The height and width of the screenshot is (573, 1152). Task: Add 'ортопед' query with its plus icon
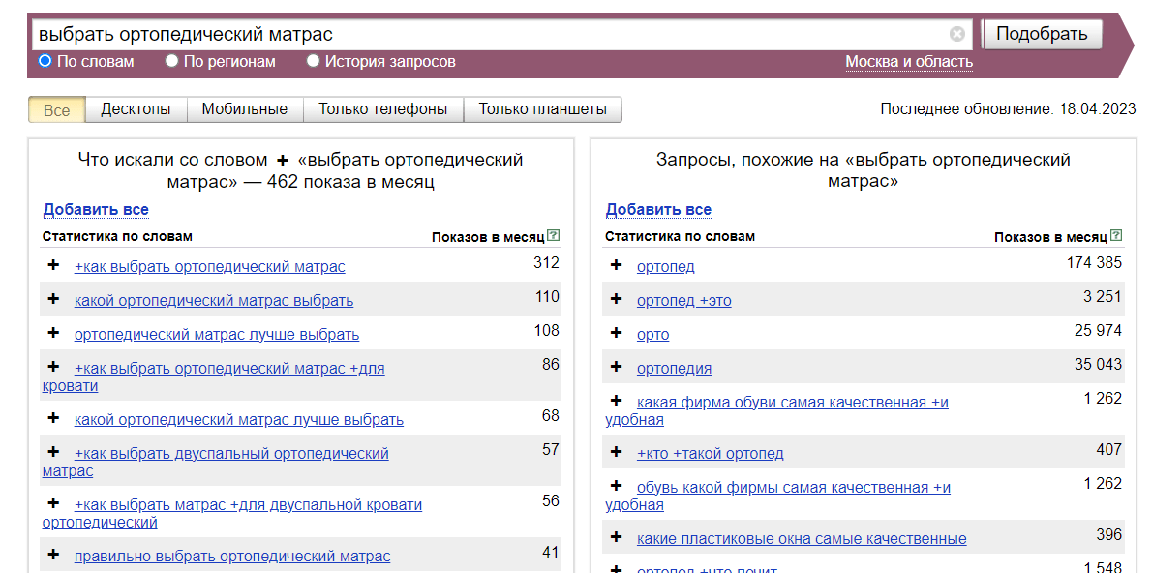(x=616, y=265)
